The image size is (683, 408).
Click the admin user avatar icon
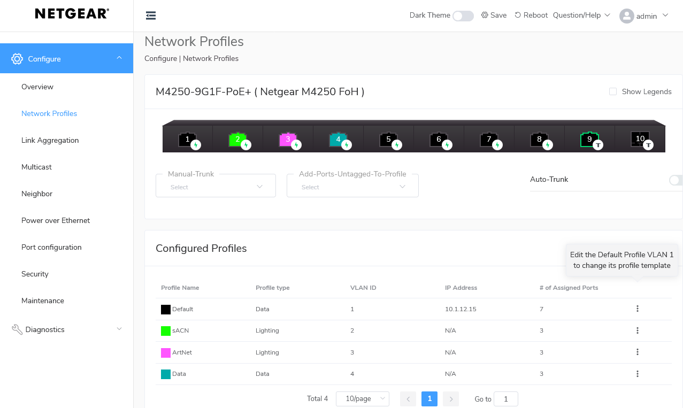pyautogui.click(x=627, y=16)
